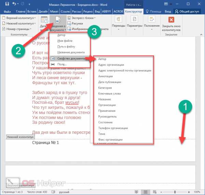Click the lightbulb Помощь icon
The width and height of the screenshot is (205, 195).
(147, 11)
